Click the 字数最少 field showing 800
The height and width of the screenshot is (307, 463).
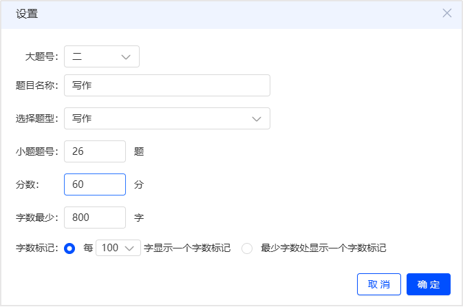point(95,218)
